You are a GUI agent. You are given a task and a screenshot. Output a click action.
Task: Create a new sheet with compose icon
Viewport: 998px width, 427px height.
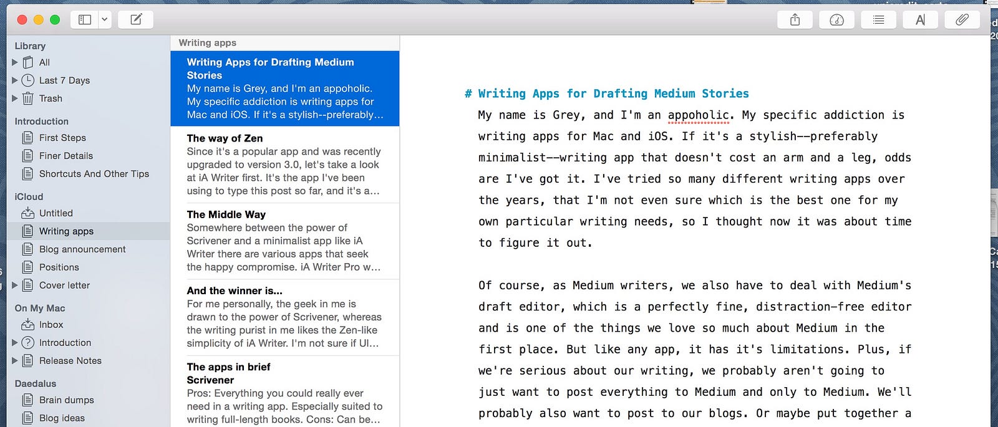(x=135, y=20)
